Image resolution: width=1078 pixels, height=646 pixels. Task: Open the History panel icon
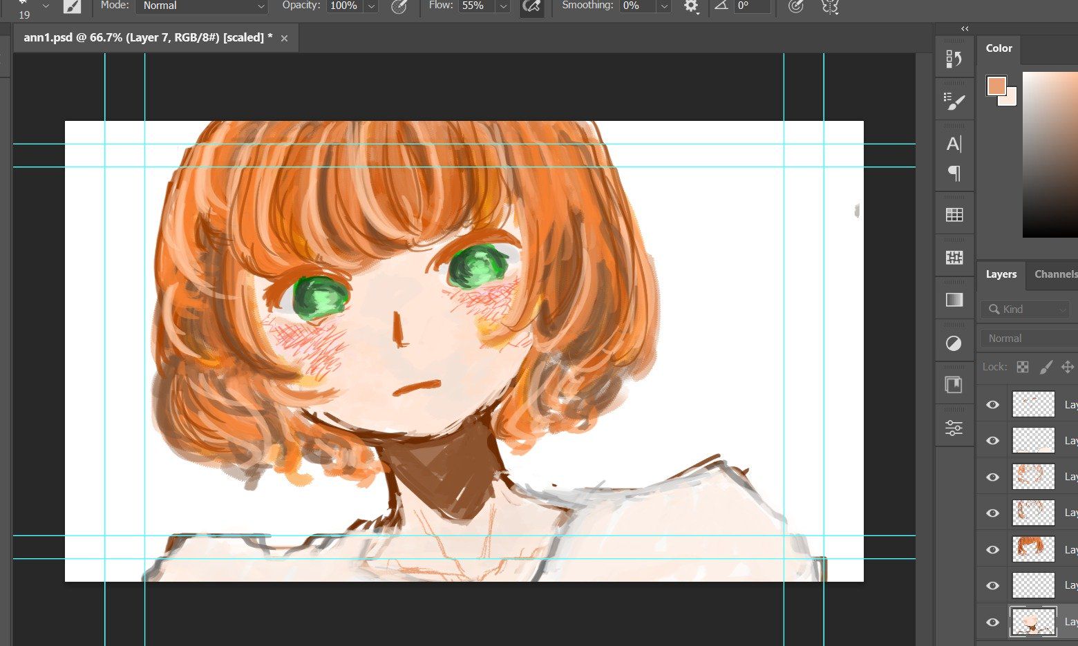[x=954, y=59]
